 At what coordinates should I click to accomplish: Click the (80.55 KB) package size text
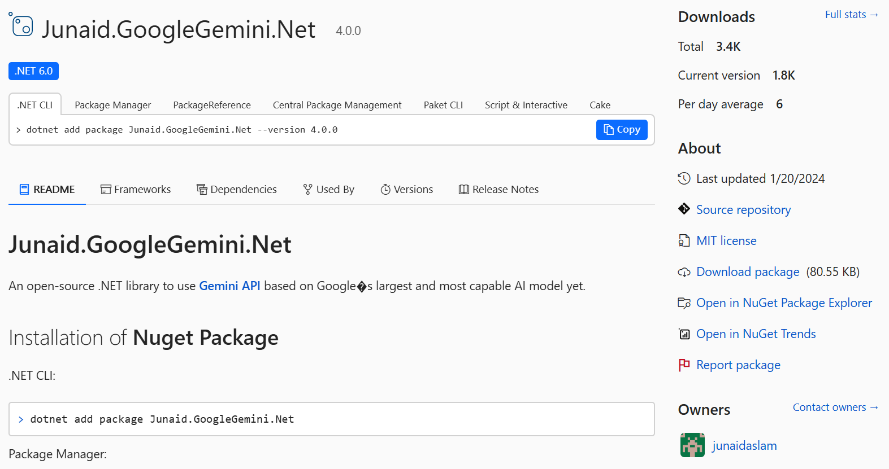[832, 272]
